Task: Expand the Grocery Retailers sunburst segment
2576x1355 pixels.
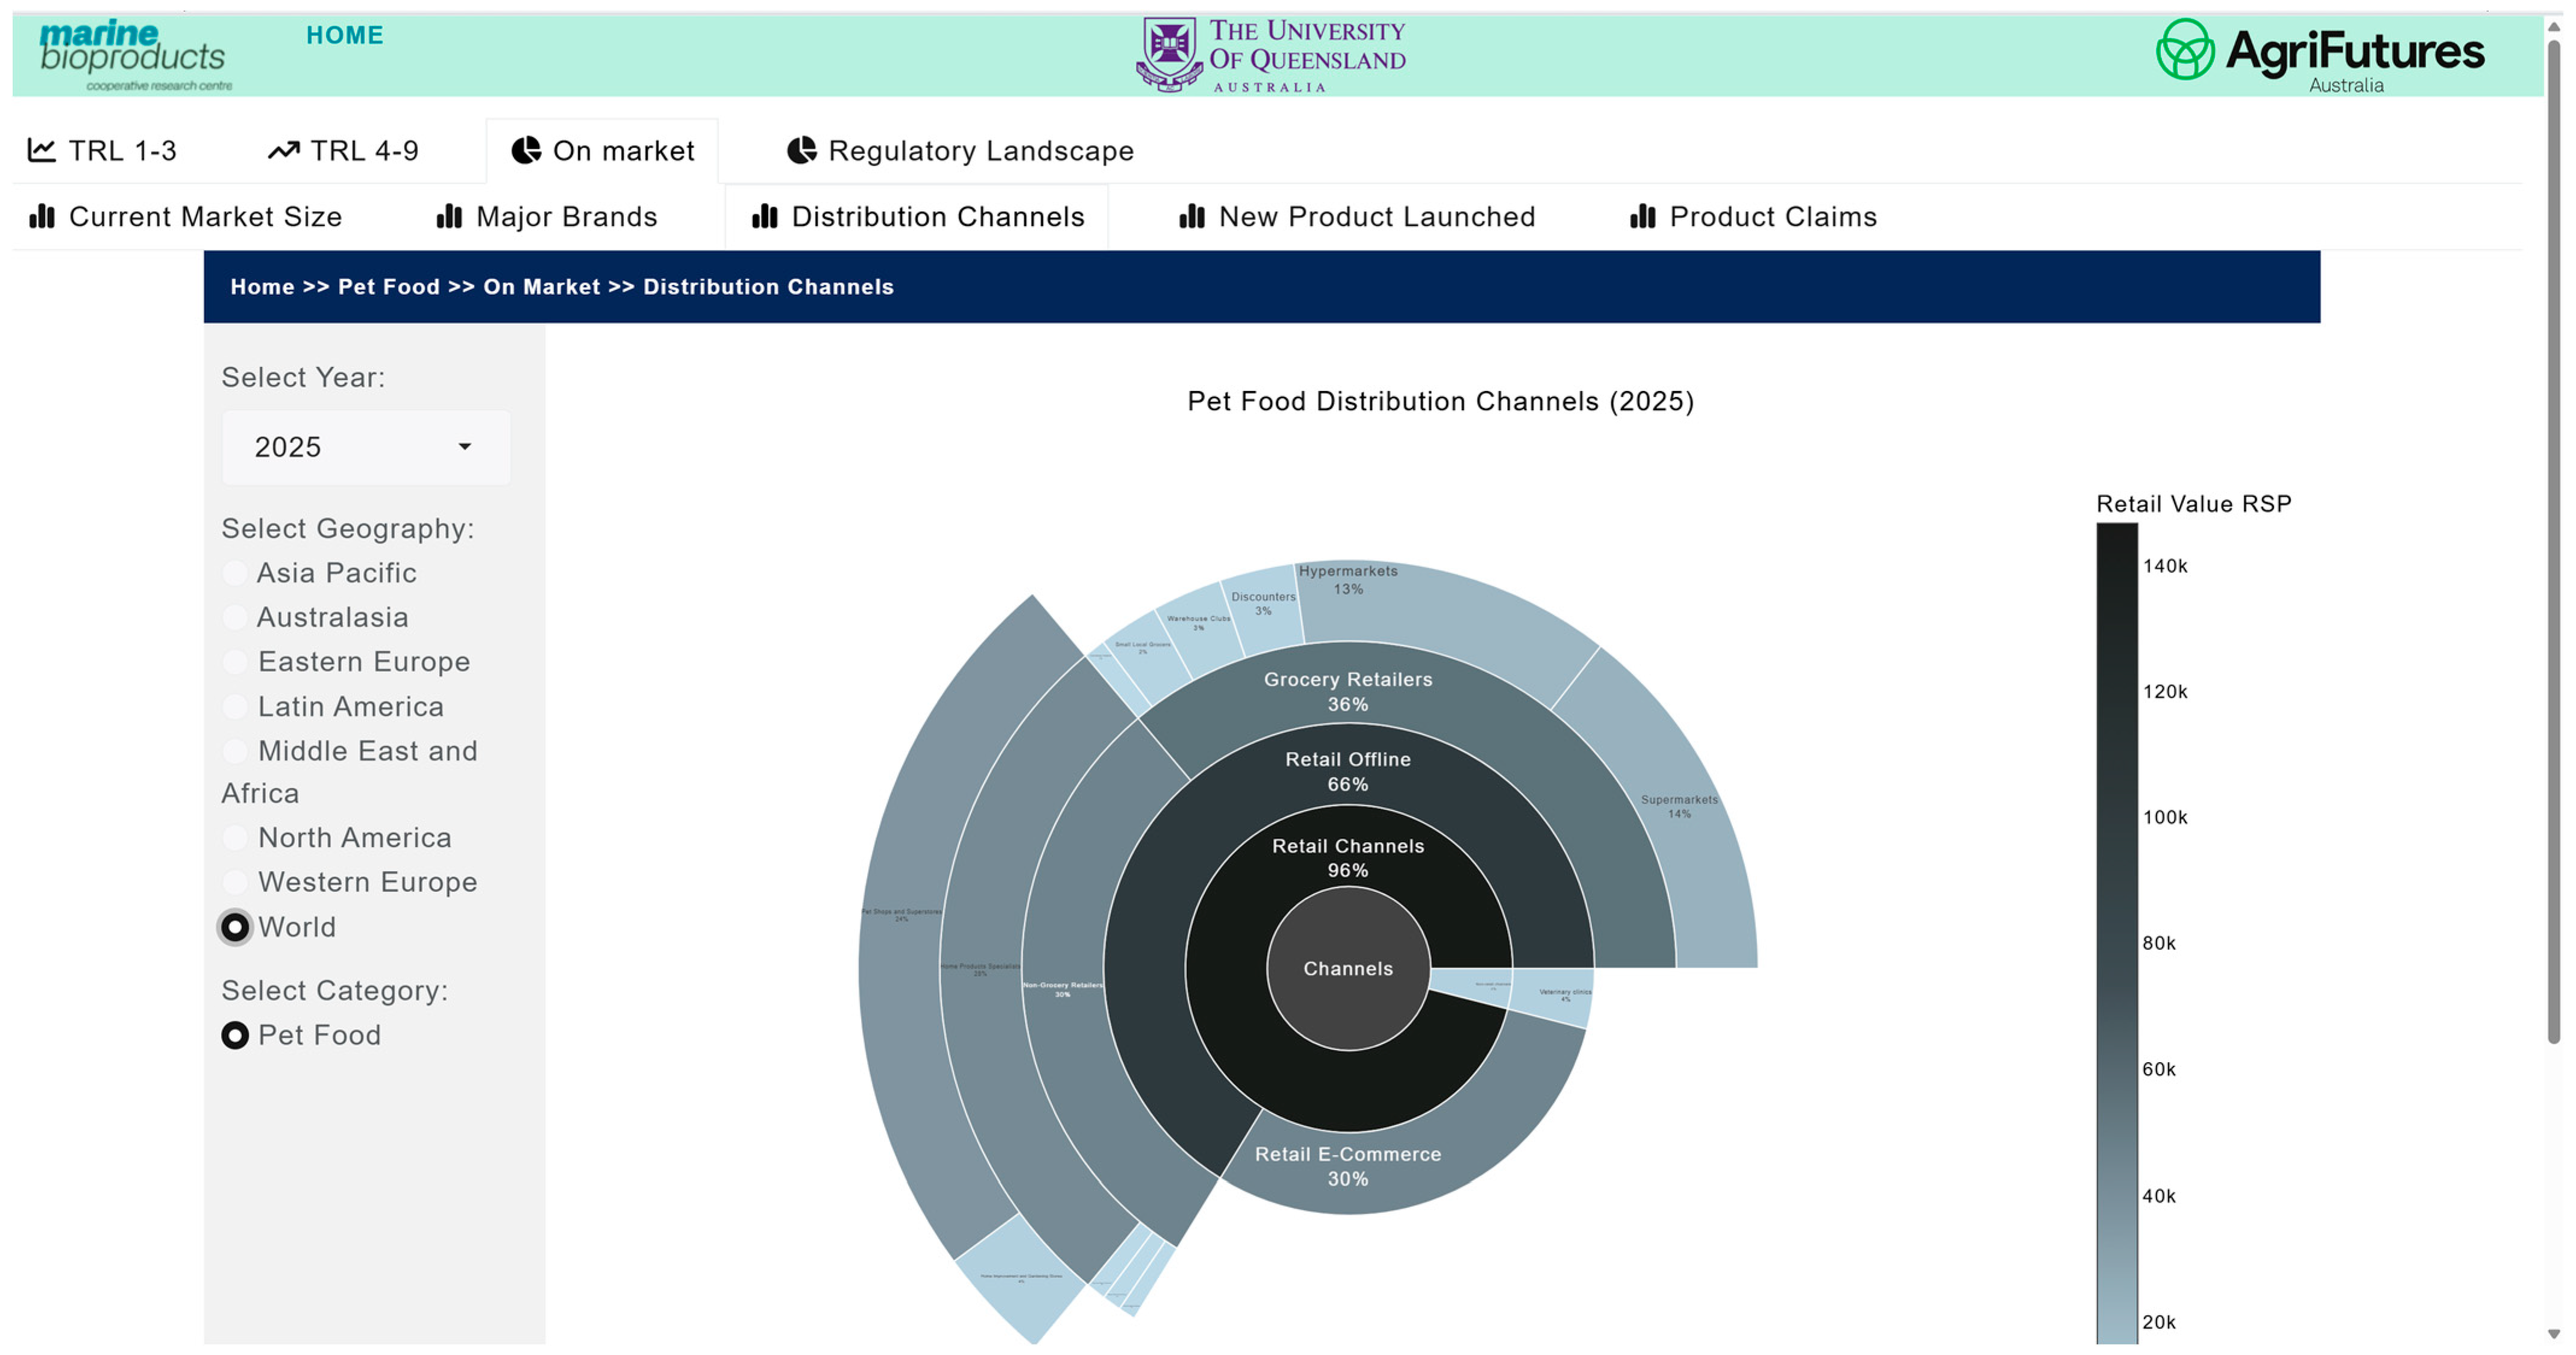Action: coord(1347,690)
